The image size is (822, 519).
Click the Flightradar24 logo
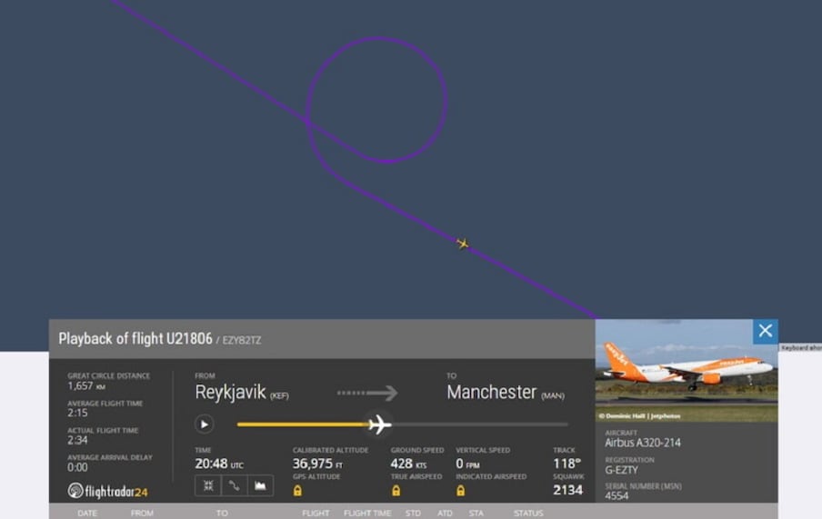coord(107,491)
